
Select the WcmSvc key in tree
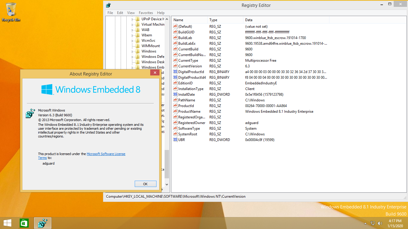click(148, 41)
